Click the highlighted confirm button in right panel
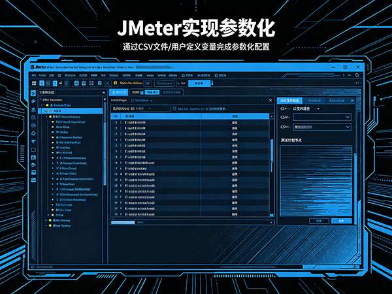 tap(341, 221)
